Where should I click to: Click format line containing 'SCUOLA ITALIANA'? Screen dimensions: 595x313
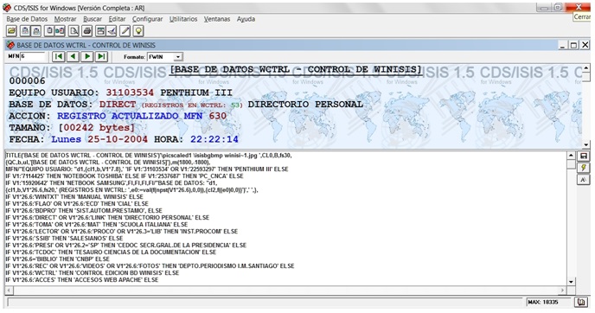[96, 225]
